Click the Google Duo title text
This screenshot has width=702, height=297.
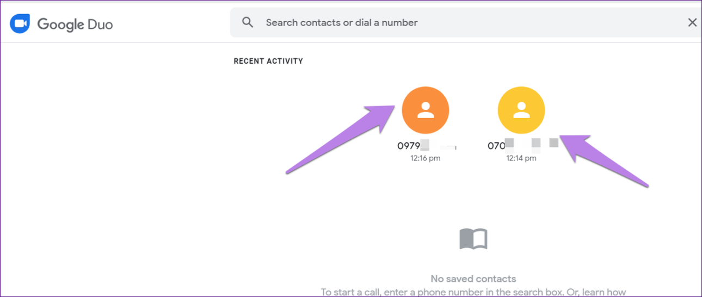click(75, 24)
